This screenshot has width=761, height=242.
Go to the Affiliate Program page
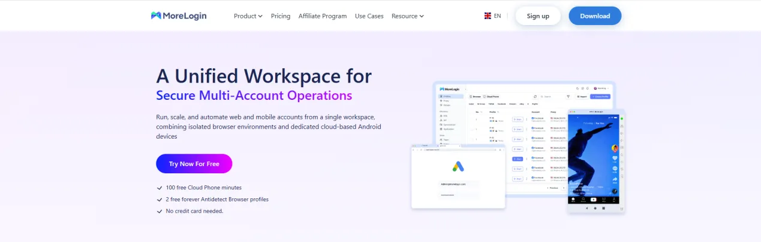[x=323, y=16]
